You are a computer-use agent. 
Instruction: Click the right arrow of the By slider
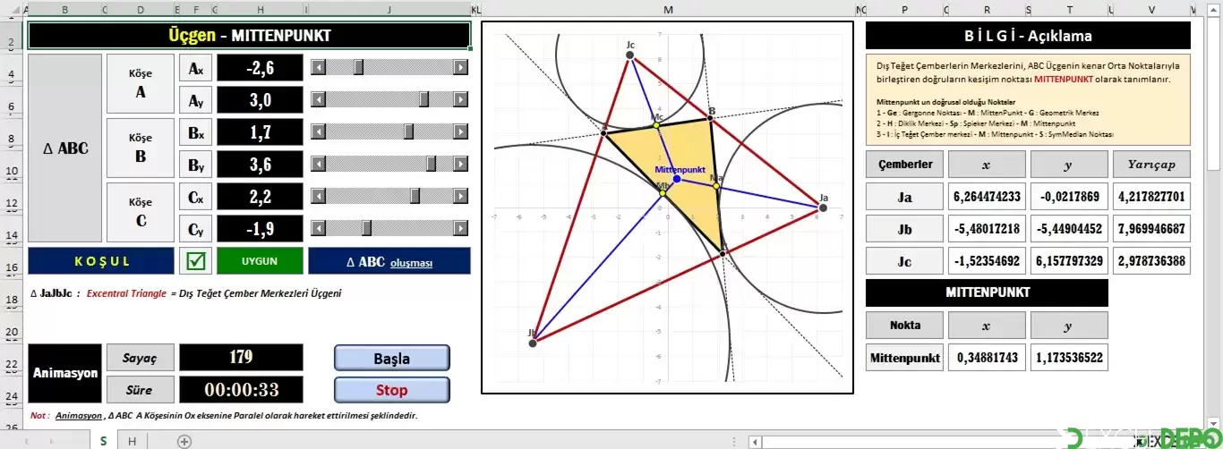[461, 164]
